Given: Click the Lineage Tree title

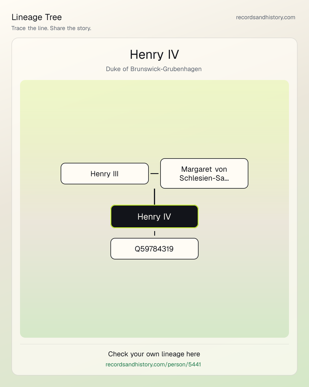Looking at the screenshot, I should click(x=37, y=17).
